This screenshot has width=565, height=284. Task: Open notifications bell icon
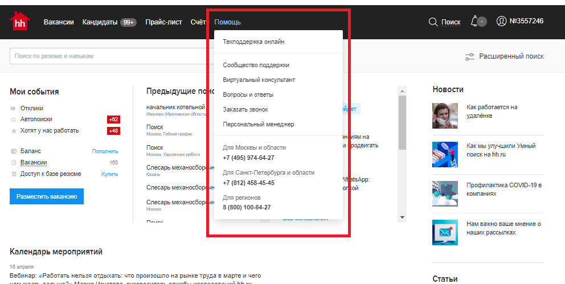pyautogui.click(x=474, y=22)
